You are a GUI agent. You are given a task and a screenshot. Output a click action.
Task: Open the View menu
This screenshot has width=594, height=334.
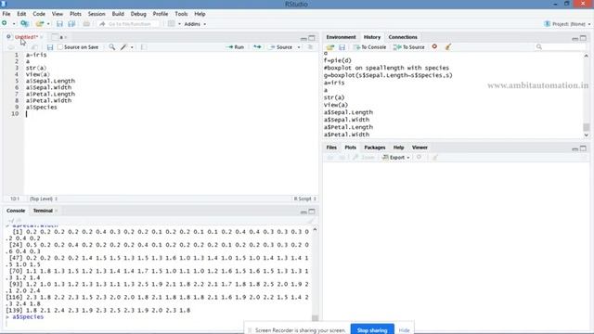pyautogui.click(x=58, y=14)
